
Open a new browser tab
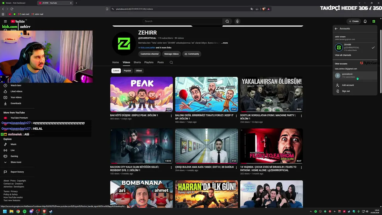tap(76, 3)
